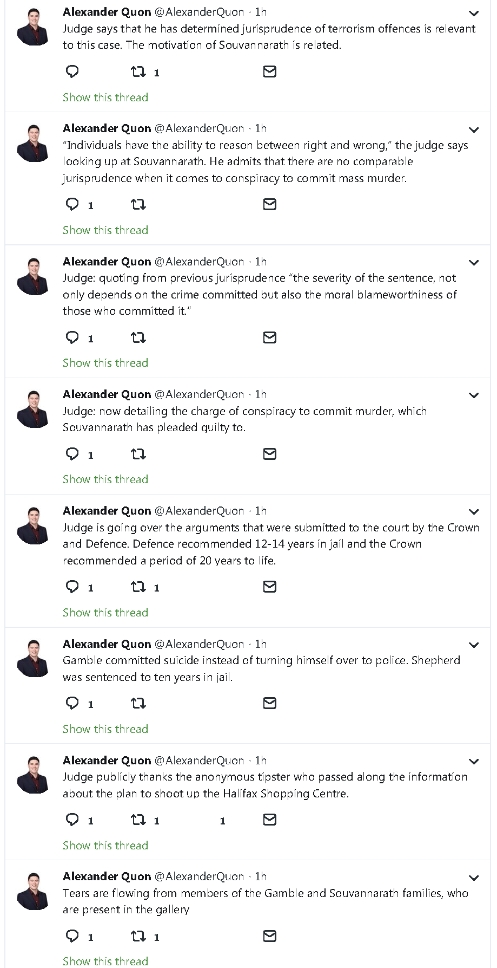497x968 pixels.
Task: Reply to the anonymous tipster tweet
Action: pyautogui.click(x=72, y=820)
